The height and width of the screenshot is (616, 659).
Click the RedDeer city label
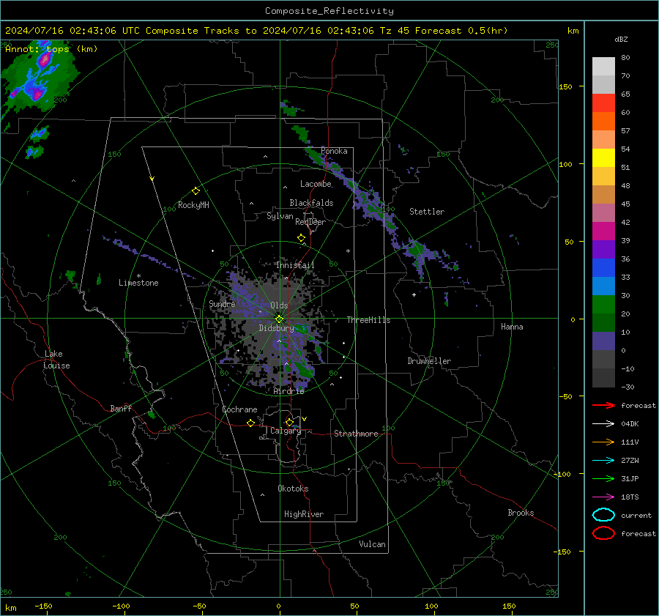coord(310,222)
